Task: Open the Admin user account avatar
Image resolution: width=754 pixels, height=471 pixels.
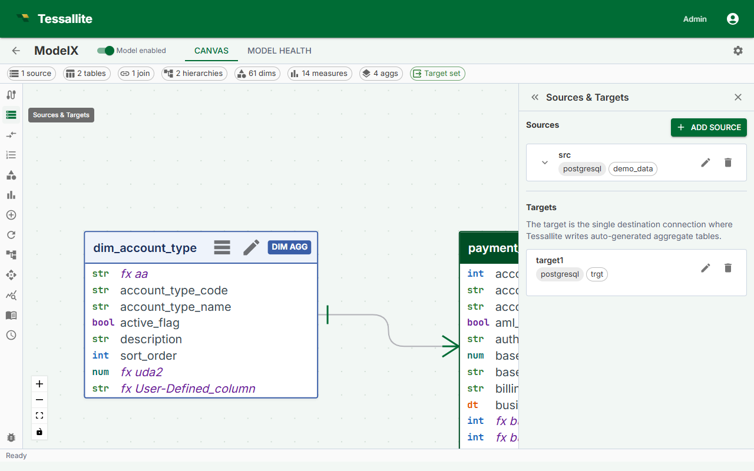Action: click(x=733, y=19)
